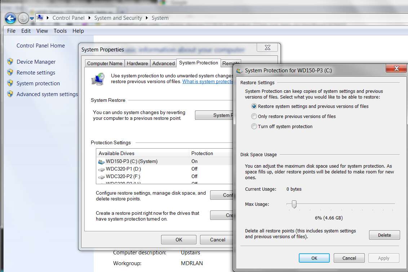Go back with the blue Back arrow

coord(10,18)
